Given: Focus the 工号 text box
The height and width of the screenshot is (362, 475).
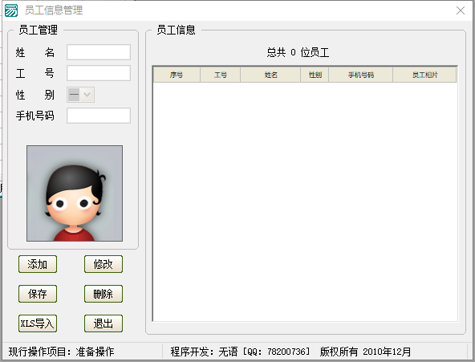Looking at the screenshot, I should [x=99, y=73].
